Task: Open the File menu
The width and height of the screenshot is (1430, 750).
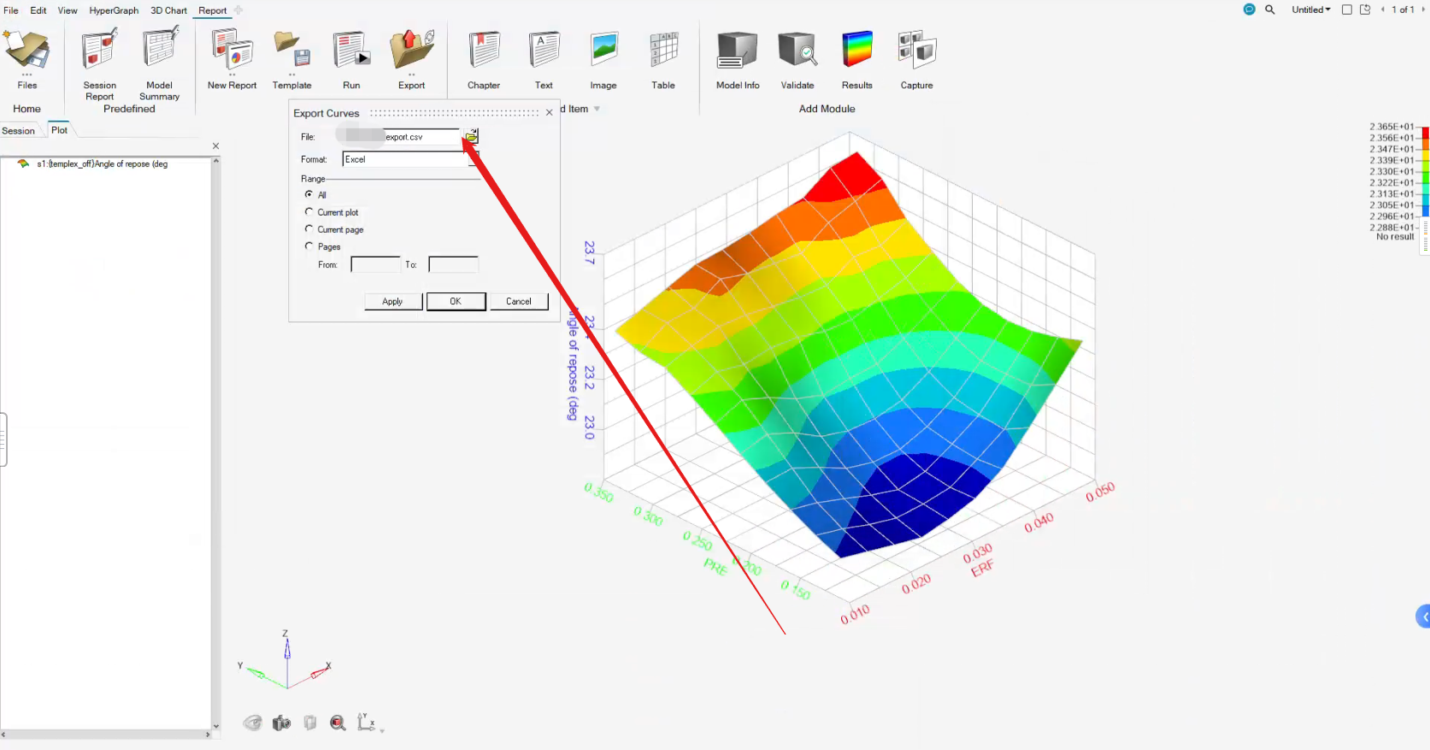Action: click(11, 10)
